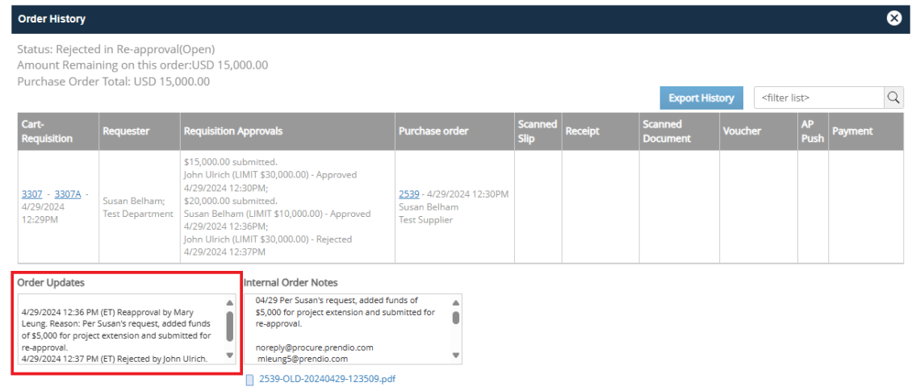Click 'John Ulrich (LIMIT $30,000.00) - Approved' line
This screenshot has height=387, width=912.
270,174
